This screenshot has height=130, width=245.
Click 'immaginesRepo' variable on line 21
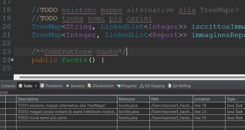(x=218, y=35)
